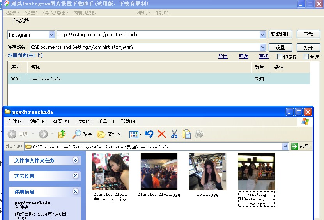
Task: Click the Undo icon in Explorer toolbar
Action: (149, 134)
